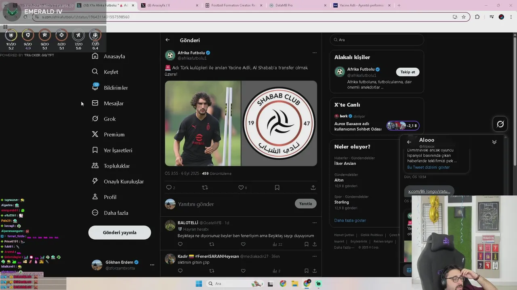Open Bu Tweet dizisini göster link
Viewport: 517px width, 290px height.
pyautogui.click(x=428, y=167)
